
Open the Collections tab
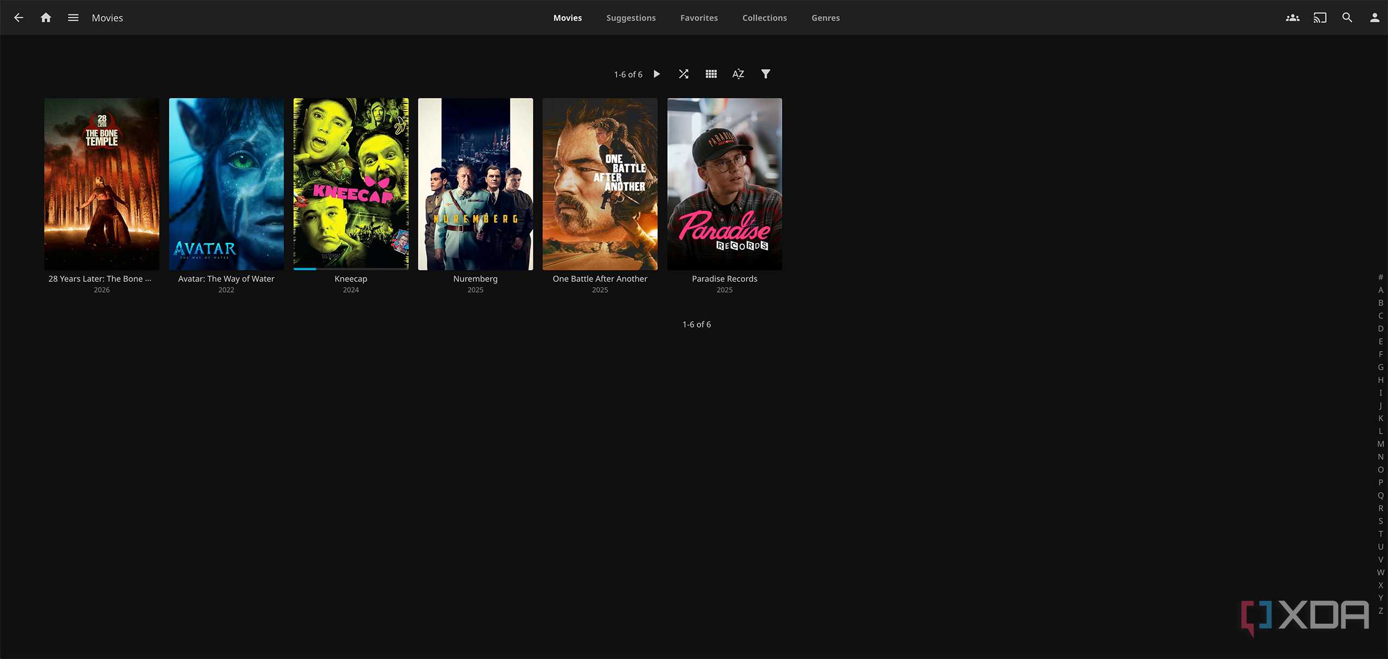[764, 18]
